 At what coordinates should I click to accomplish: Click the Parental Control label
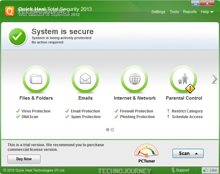click(184, 98)
